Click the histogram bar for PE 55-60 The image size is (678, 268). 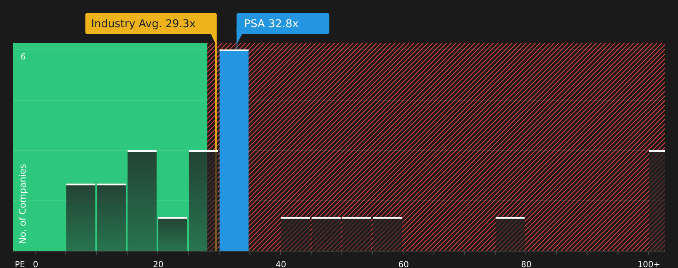tap(387, 234)
